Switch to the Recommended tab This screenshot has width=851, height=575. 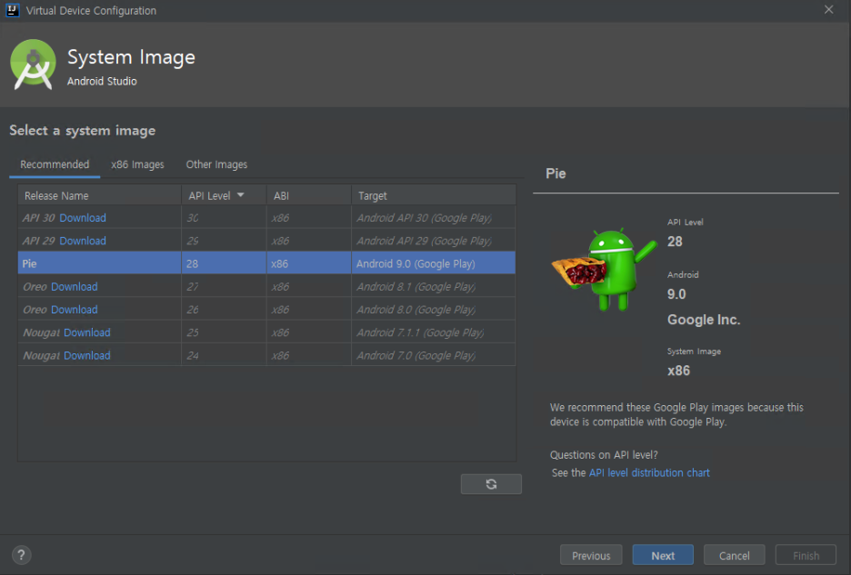pyautogui.click(x=55, y=164)
